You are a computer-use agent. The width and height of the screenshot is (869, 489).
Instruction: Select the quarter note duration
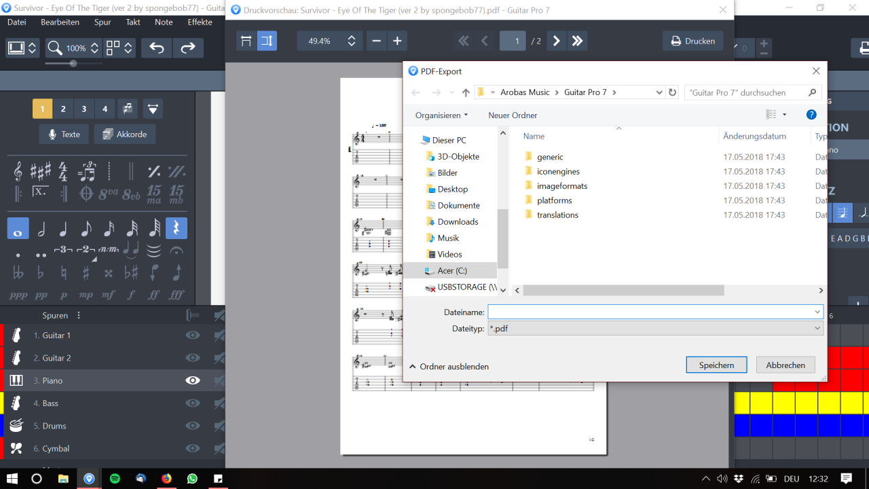[x=63, y=229]
